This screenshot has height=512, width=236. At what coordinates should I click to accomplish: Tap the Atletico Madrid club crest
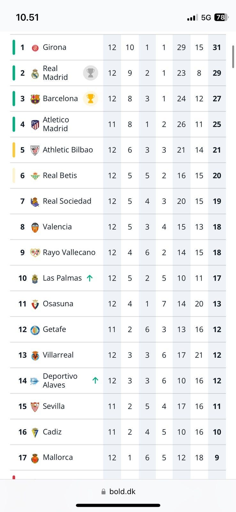[35, 124]
